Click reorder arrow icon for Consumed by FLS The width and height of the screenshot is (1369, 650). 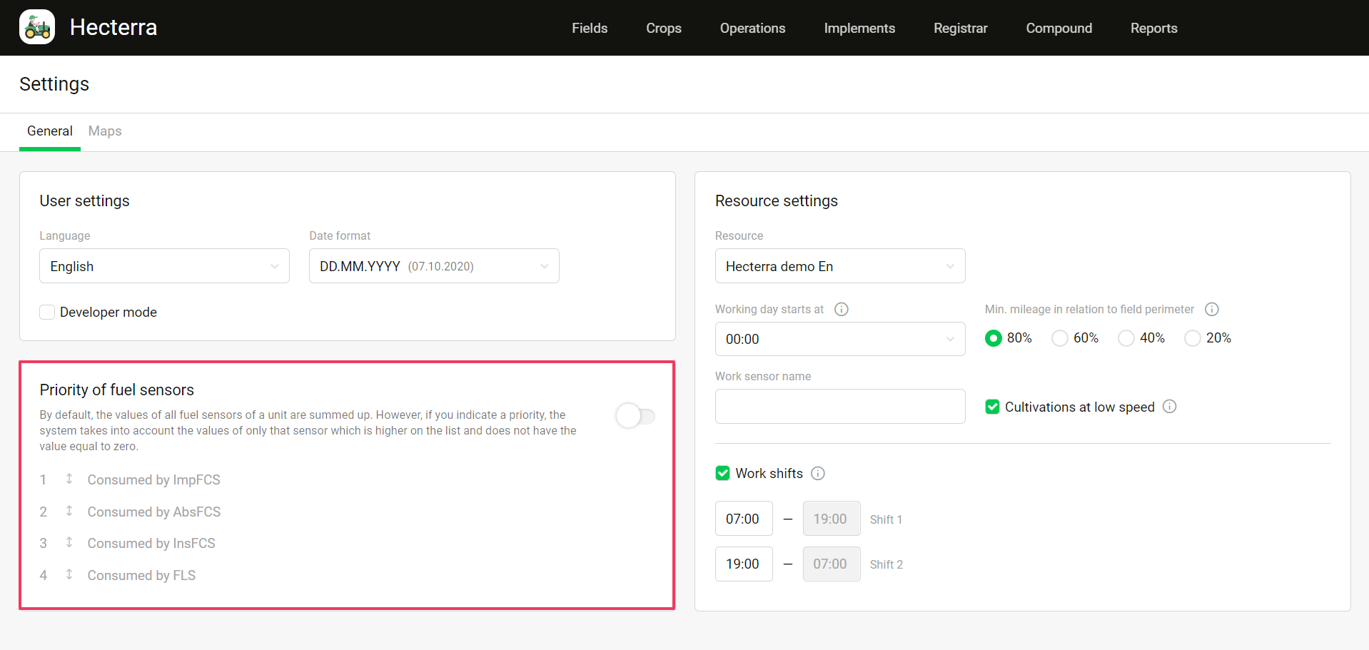pos(69,574)
